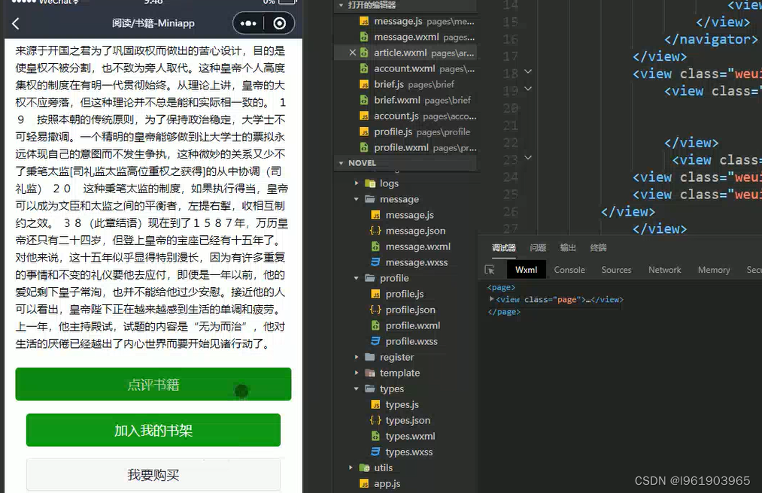The width and height of the screenshot is (762, 493).
Task: Go back using the miniapp back arrow
Action: [16, 24]
